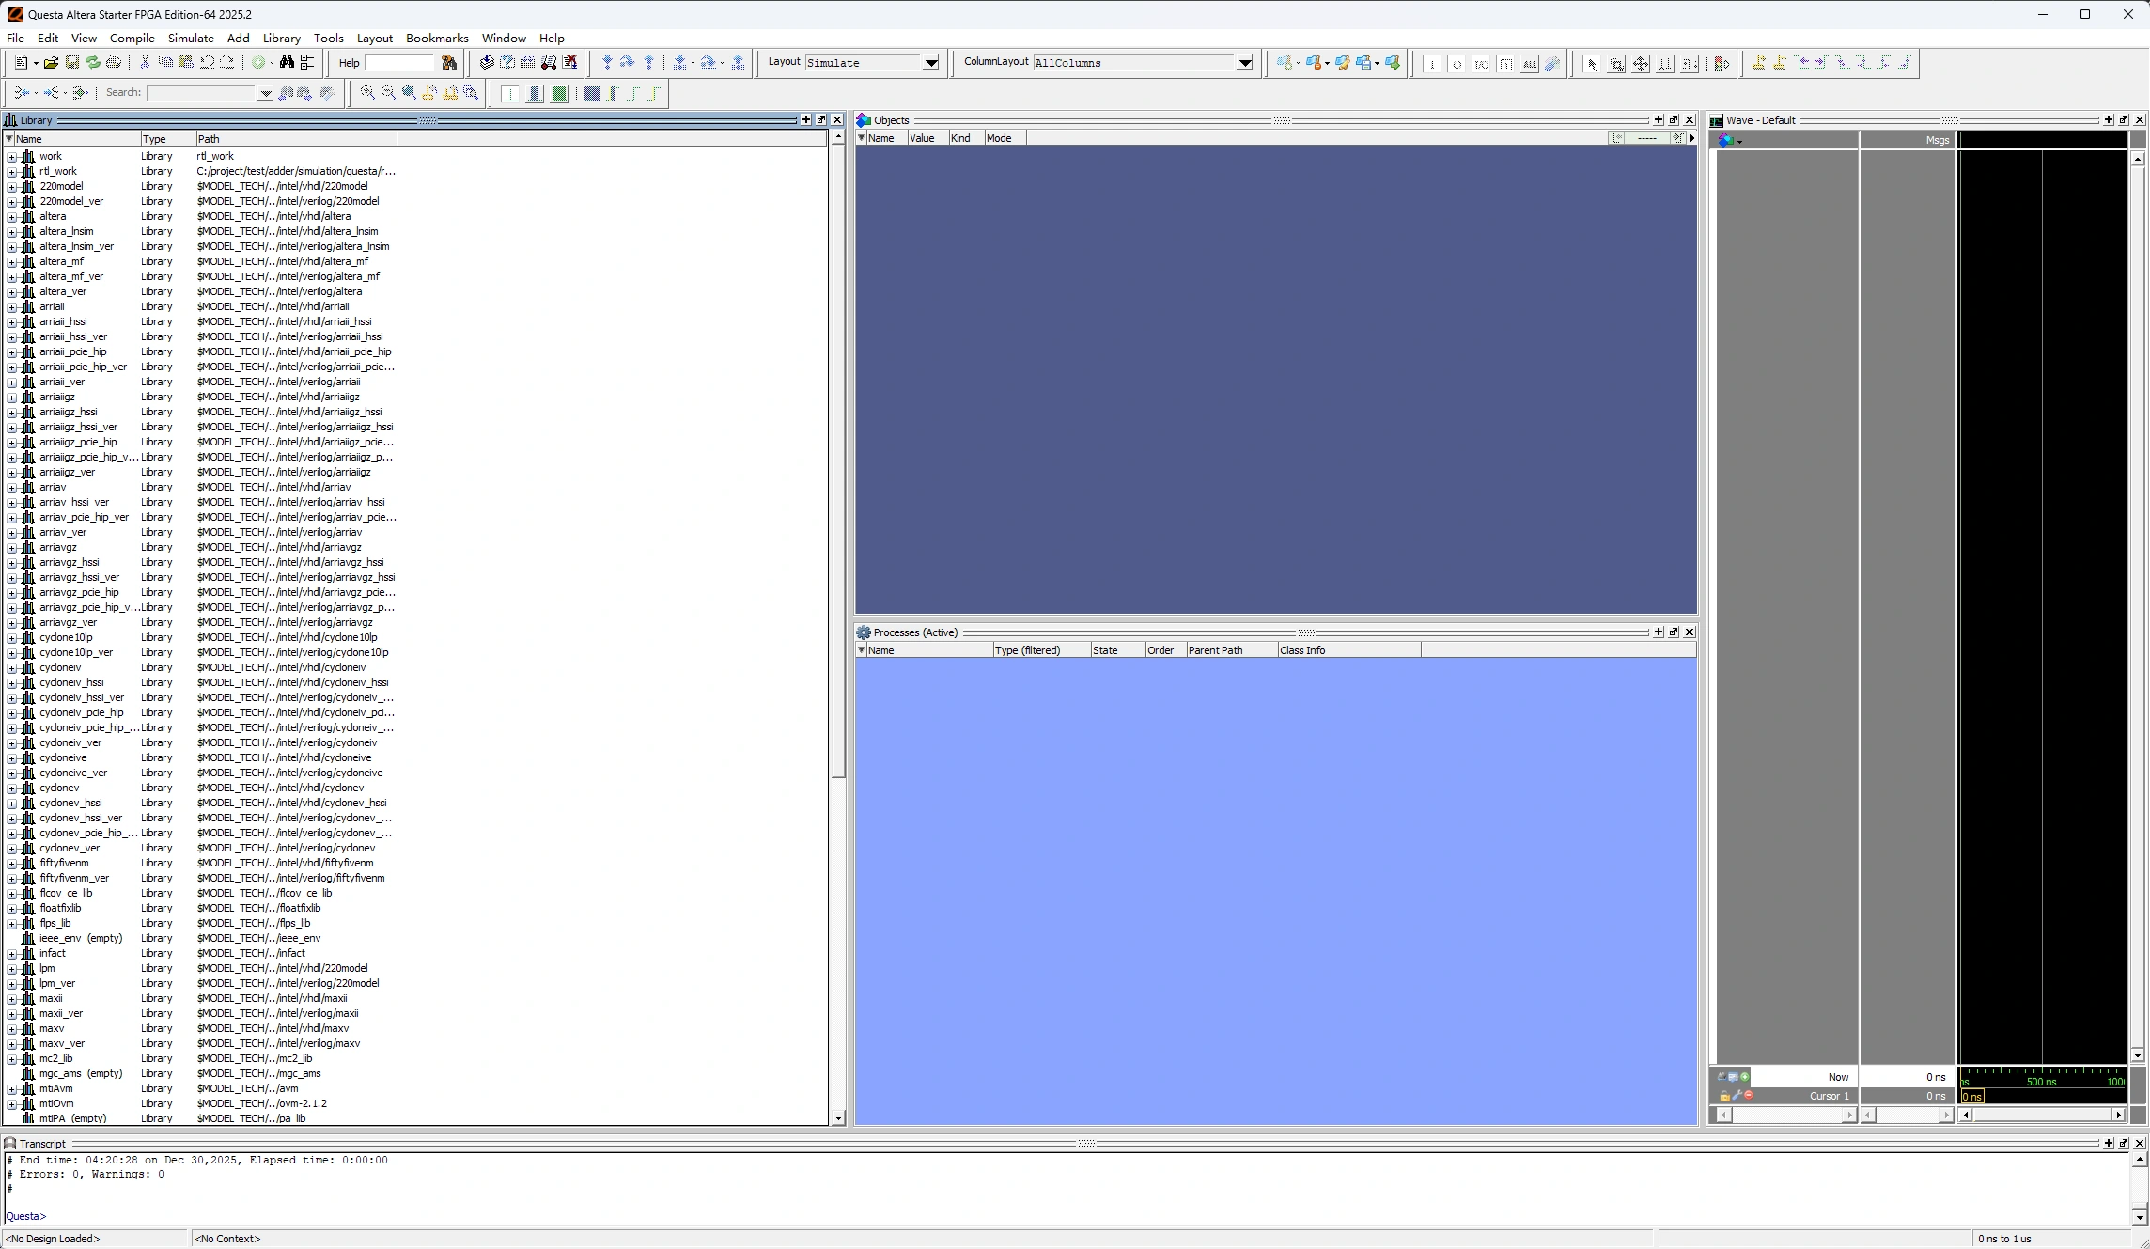Click the Open file folder icon
This screenshot has height=1249, width=2150.
point(51,63)
